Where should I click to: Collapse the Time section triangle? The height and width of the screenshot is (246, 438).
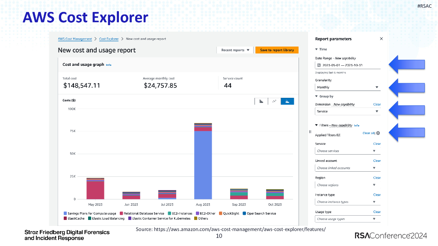pyautogui.click(x=317, y=50)
